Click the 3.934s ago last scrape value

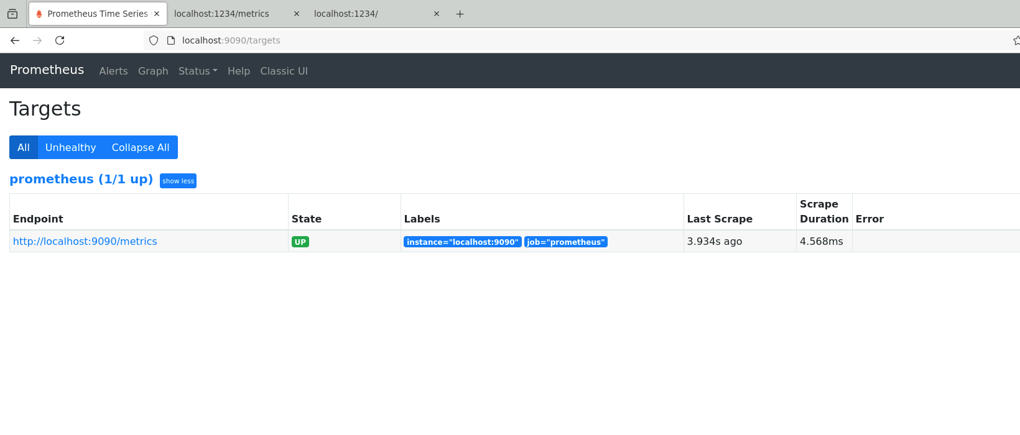(715, 242)
